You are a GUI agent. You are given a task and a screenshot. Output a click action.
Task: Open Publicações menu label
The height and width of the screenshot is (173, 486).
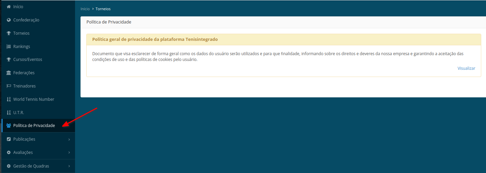[x=24, y=139]
